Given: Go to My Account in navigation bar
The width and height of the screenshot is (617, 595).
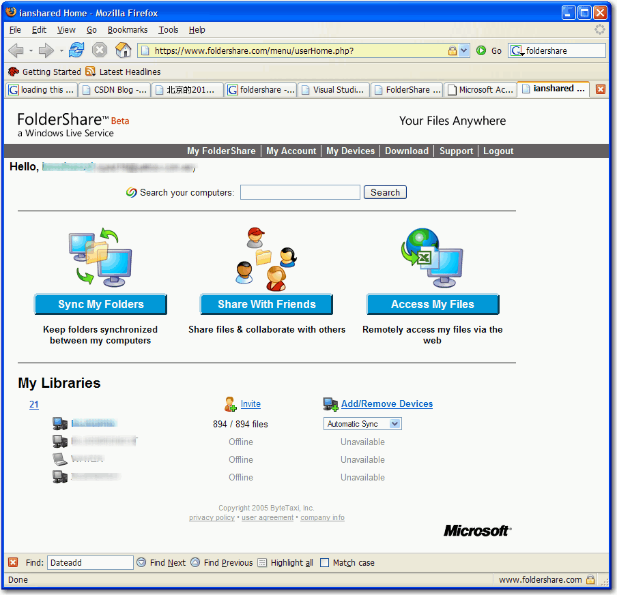Looking at the screenshot, I should click(291, 151).
